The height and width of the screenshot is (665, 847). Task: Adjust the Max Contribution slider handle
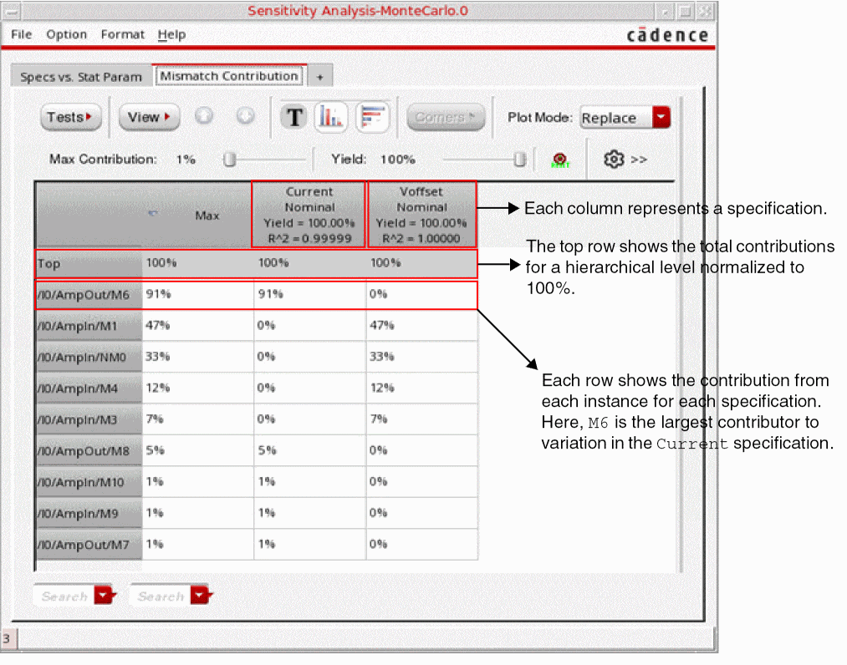230,160
